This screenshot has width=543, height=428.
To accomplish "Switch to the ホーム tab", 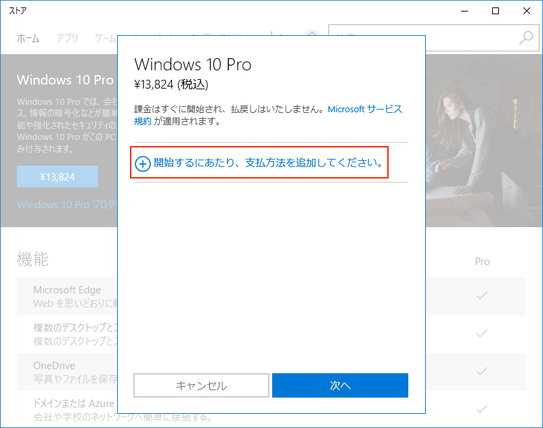I will (28, 38).
